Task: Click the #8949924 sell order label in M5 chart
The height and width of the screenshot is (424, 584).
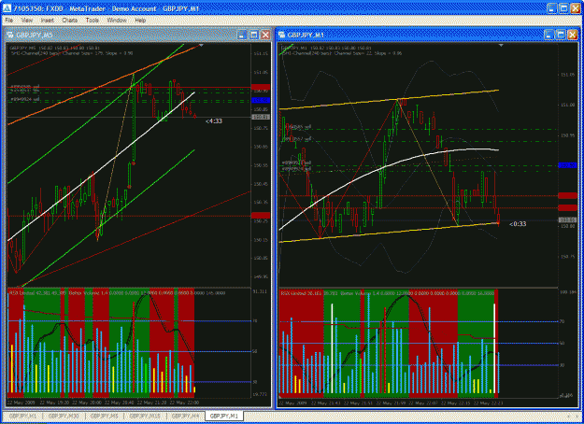Action: (25, 99)
